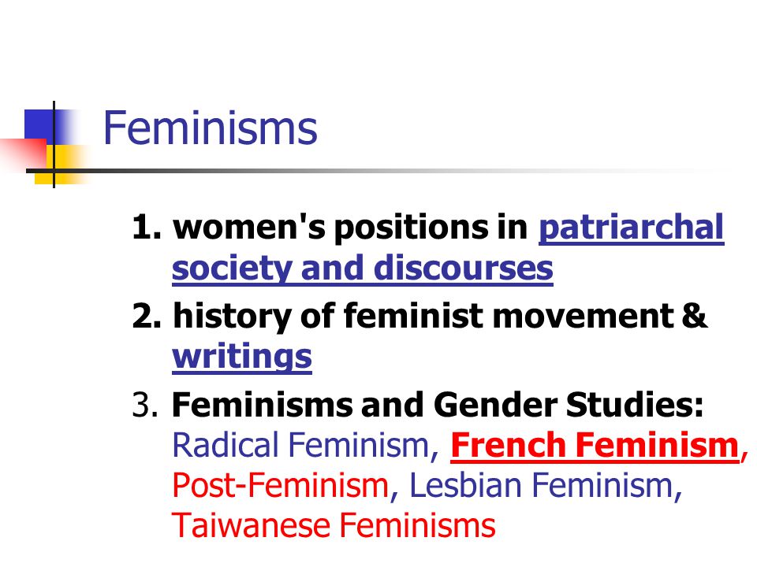The width and height of the screenshot is (757, 567).
Task: Select 'Feminisms and Gender Studies:' heading
Action: coord(438,405)
